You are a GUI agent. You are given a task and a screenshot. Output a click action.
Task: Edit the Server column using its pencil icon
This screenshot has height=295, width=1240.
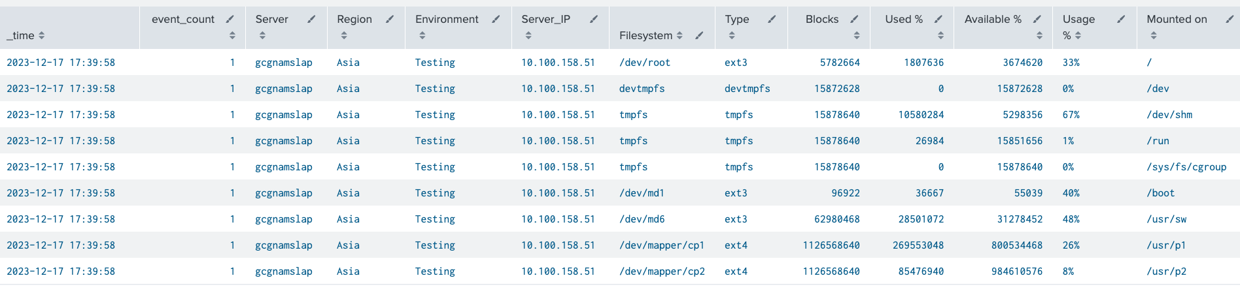311,20
